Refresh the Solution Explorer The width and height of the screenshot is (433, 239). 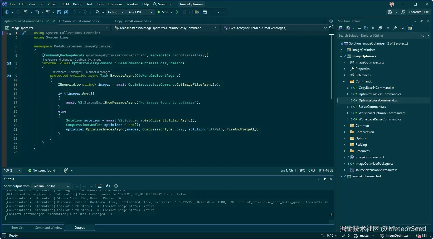pos(366,28)
